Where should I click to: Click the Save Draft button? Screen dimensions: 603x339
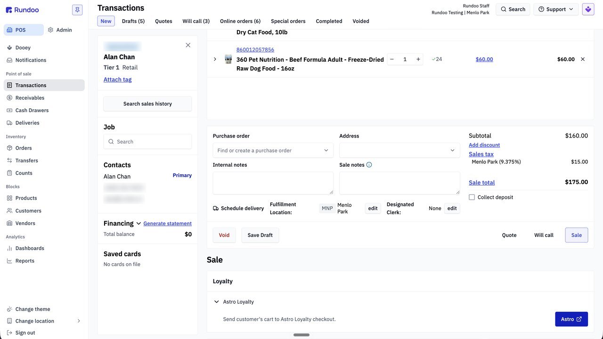click(260, 235)
